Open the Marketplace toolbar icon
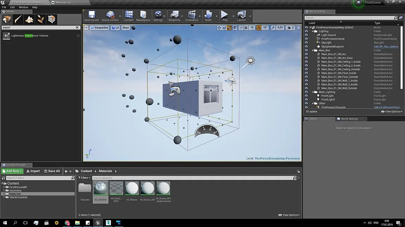405x227 pixels. click(143, 16)
